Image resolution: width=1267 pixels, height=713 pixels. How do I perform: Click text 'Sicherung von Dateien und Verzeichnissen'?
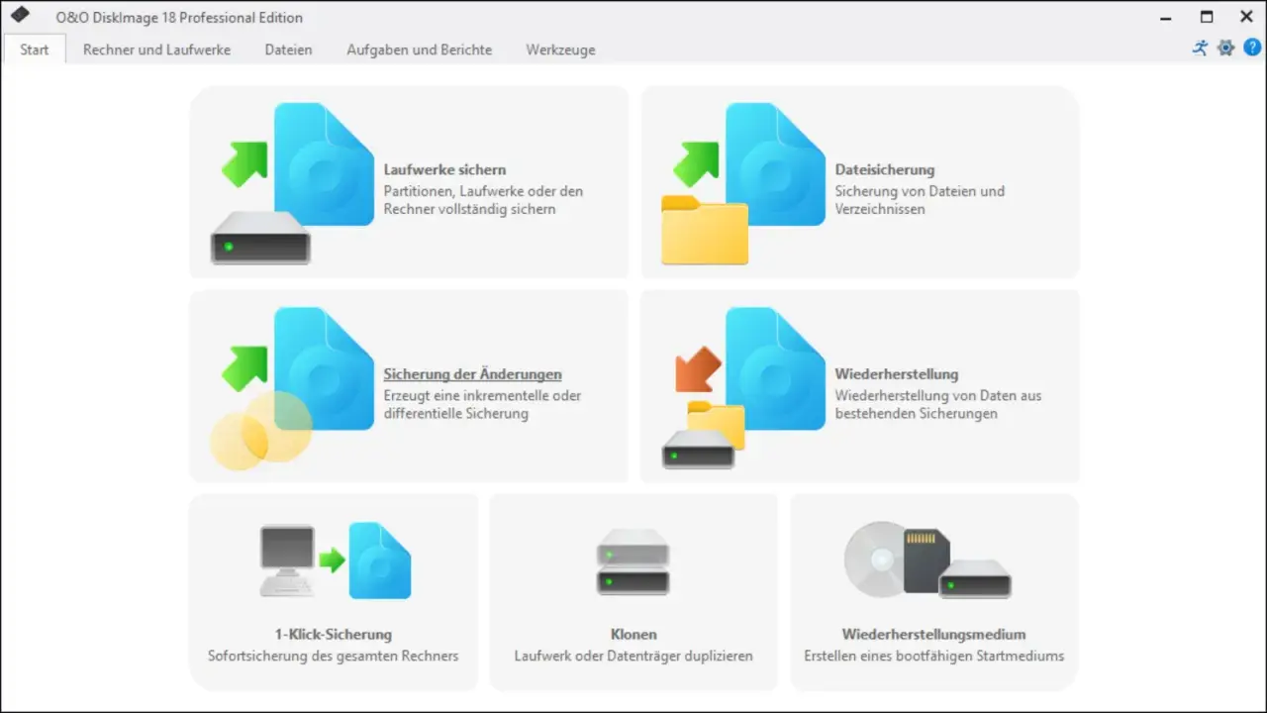point(920,200)
